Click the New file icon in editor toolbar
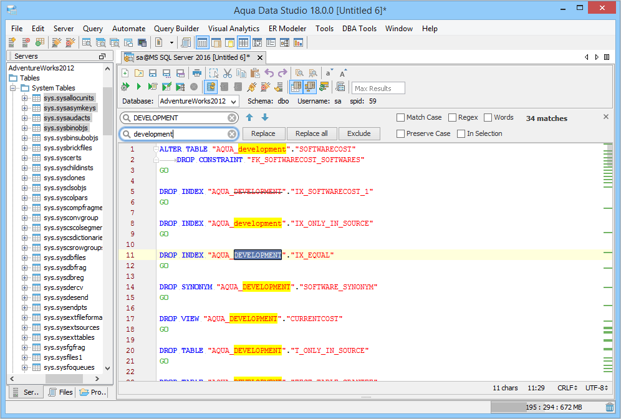Screen dimensions: 621x419 tap(125, 74)
